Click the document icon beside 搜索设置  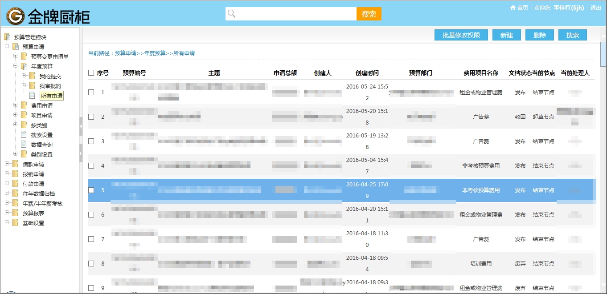click(24, 135)
